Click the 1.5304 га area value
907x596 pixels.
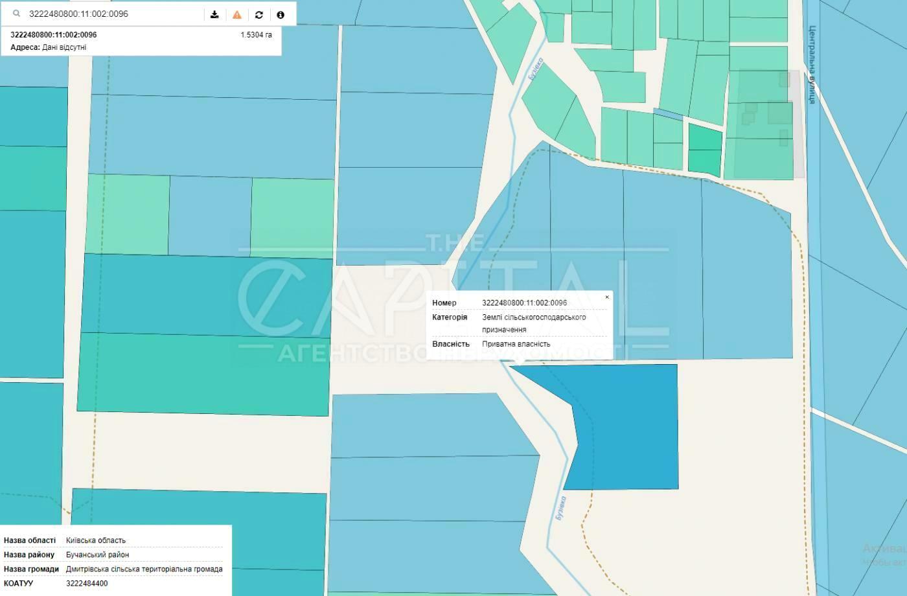pos(256,35)
